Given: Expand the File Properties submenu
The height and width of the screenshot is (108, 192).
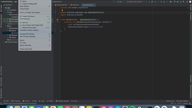Looking at the screenshot, I should coord(35,19).
